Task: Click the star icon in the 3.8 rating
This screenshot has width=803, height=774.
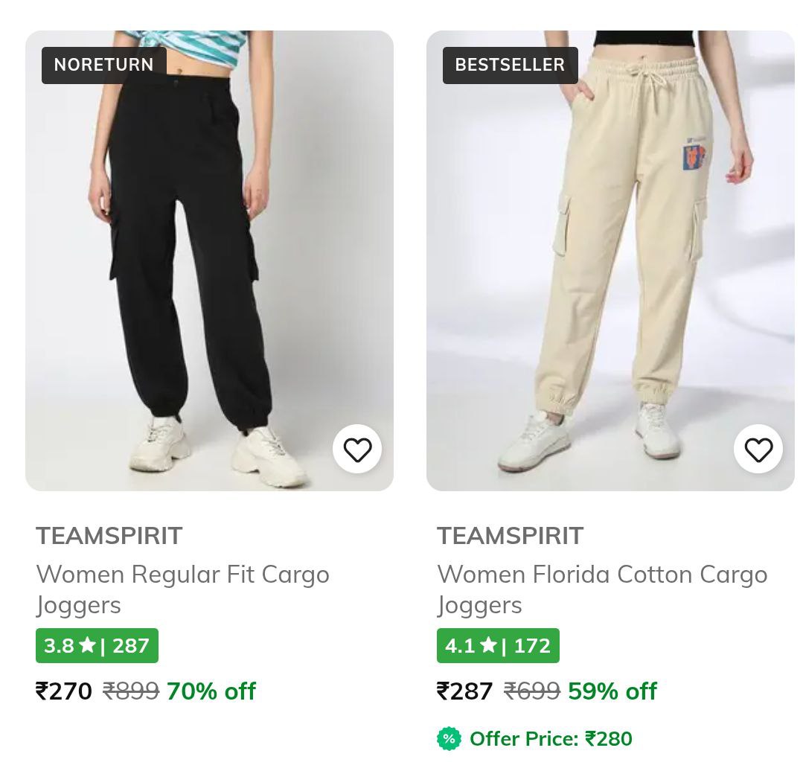Action: click(x=87, y=645)
